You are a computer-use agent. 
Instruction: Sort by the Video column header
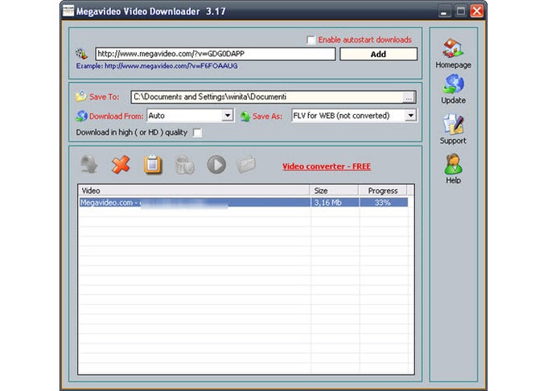[194, 191]
